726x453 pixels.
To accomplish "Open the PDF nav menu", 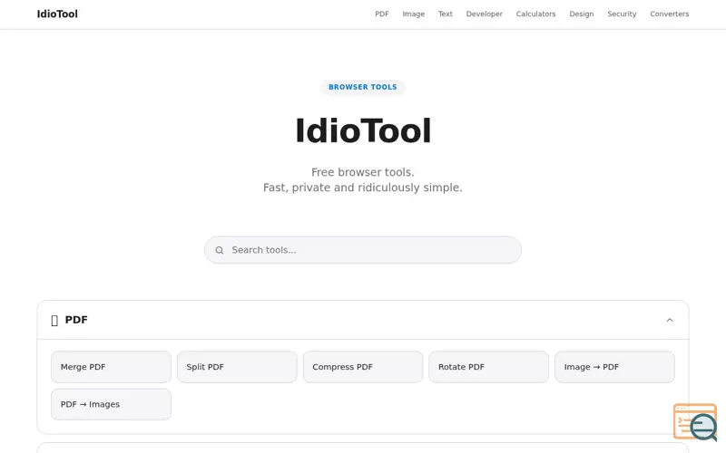I will click(382, 14).
